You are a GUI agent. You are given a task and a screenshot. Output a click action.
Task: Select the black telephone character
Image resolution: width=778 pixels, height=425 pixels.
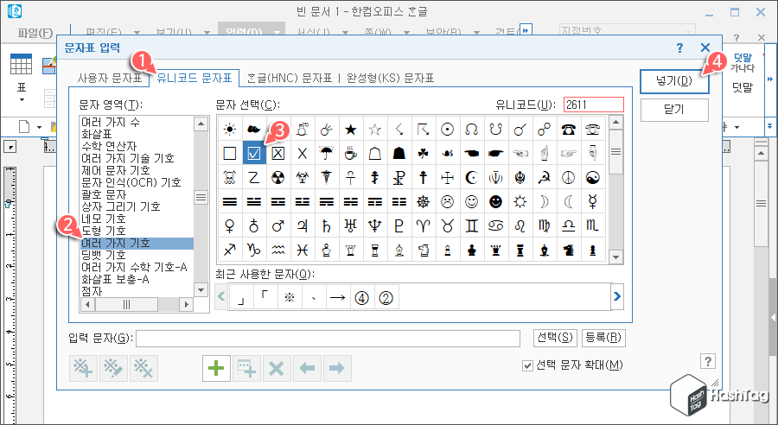pos(569,130)
